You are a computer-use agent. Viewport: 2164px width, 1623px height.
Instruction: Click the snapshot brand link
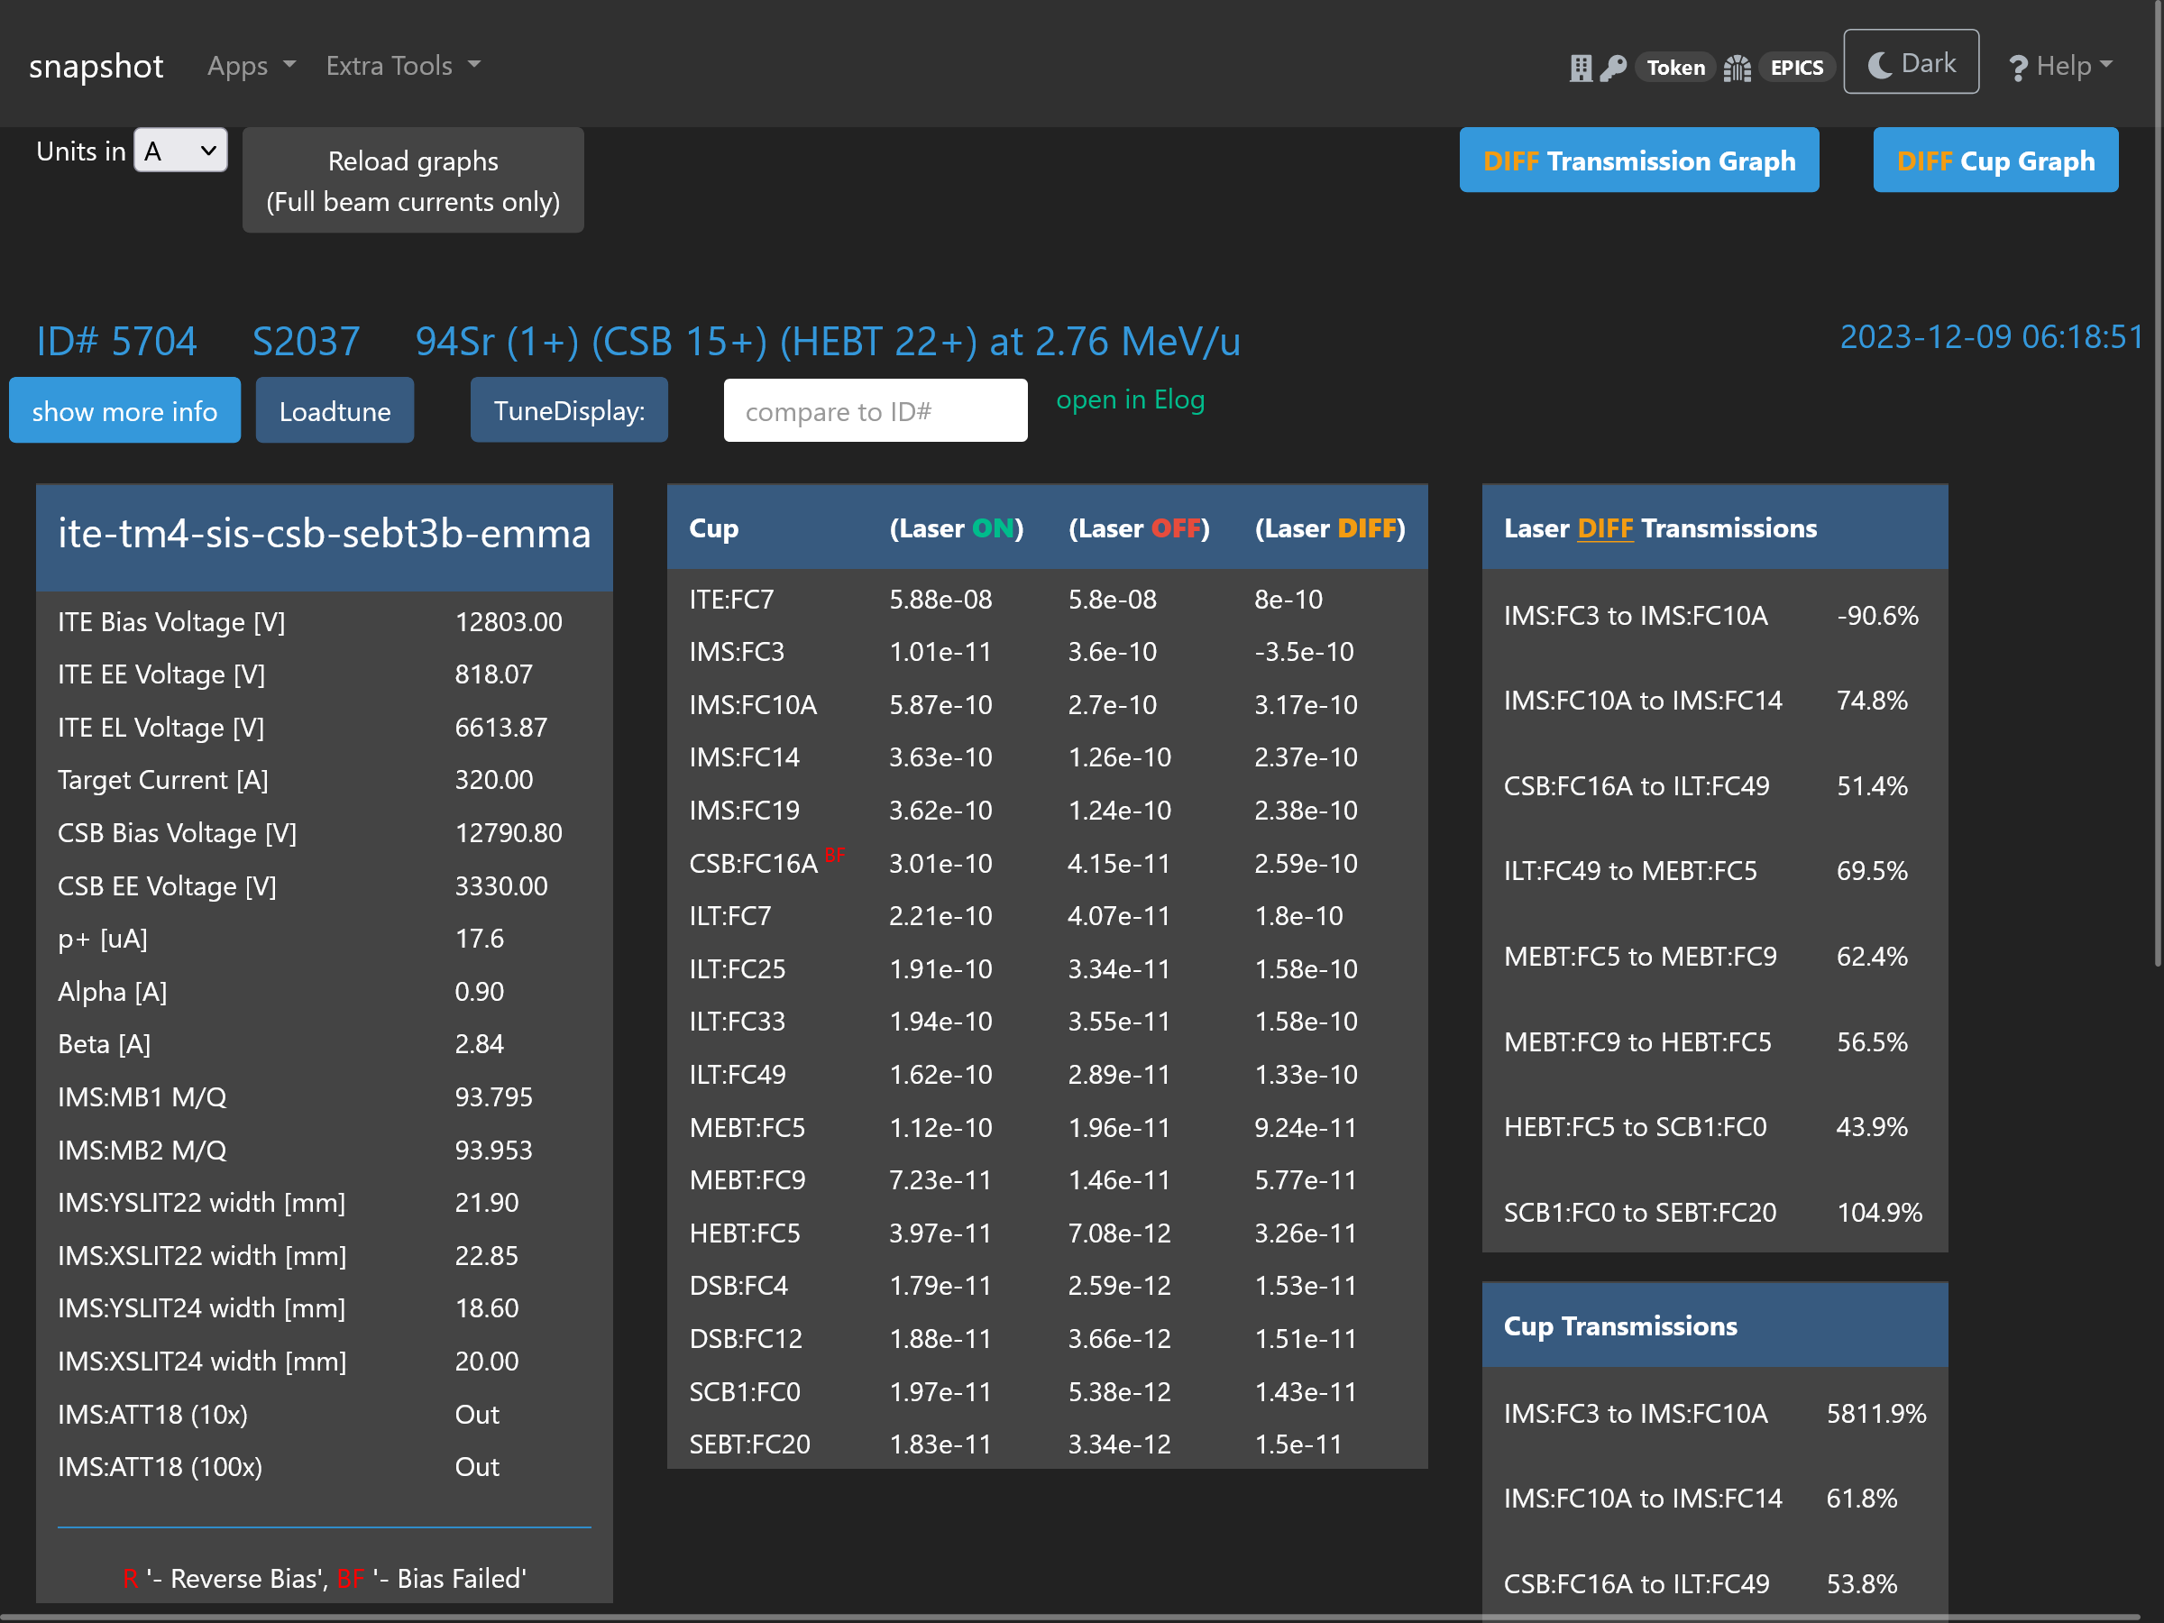tap(96, 66)
